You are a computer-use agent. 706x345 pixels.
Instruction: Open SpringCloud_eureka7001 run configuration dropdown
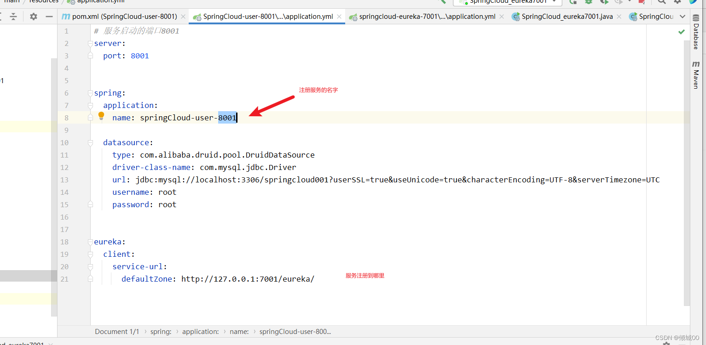(x=507, y=2)
